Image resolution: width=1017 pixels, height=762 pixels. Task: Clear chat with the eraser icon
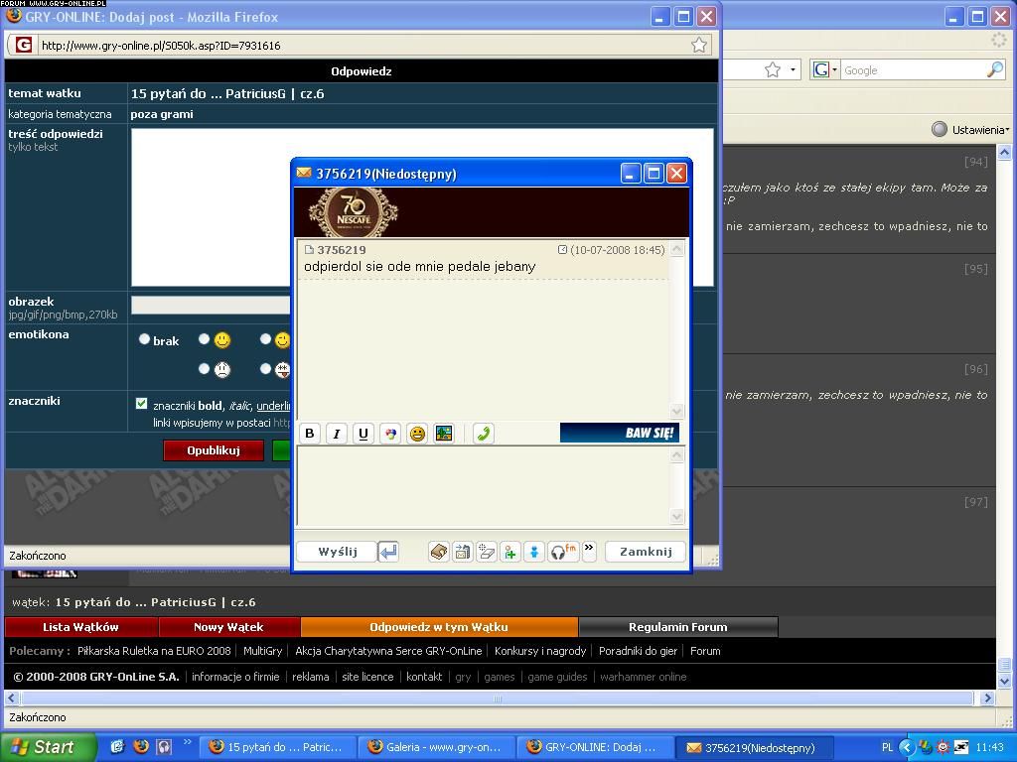(x=486, y=552)
